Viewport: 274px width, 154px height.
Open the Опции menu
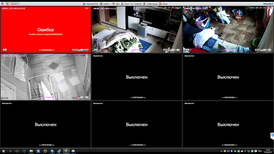pyautogui.click(x=127, y=4)
